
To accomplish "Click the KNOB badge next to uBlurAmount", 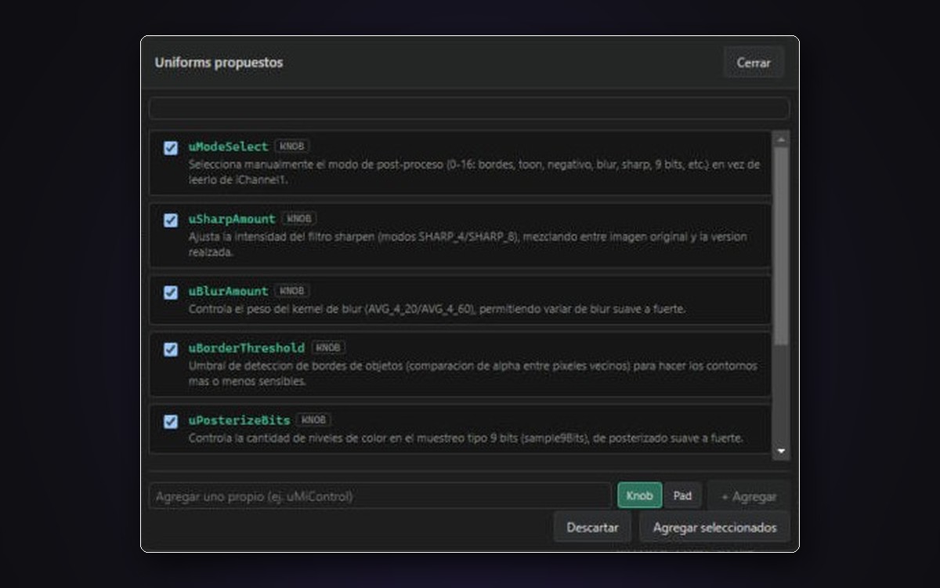I will (292, 291).
